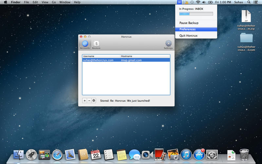Open the Accounts tab in Horcrux toolbar
The image size is (262, 164).
coord(85,44)
